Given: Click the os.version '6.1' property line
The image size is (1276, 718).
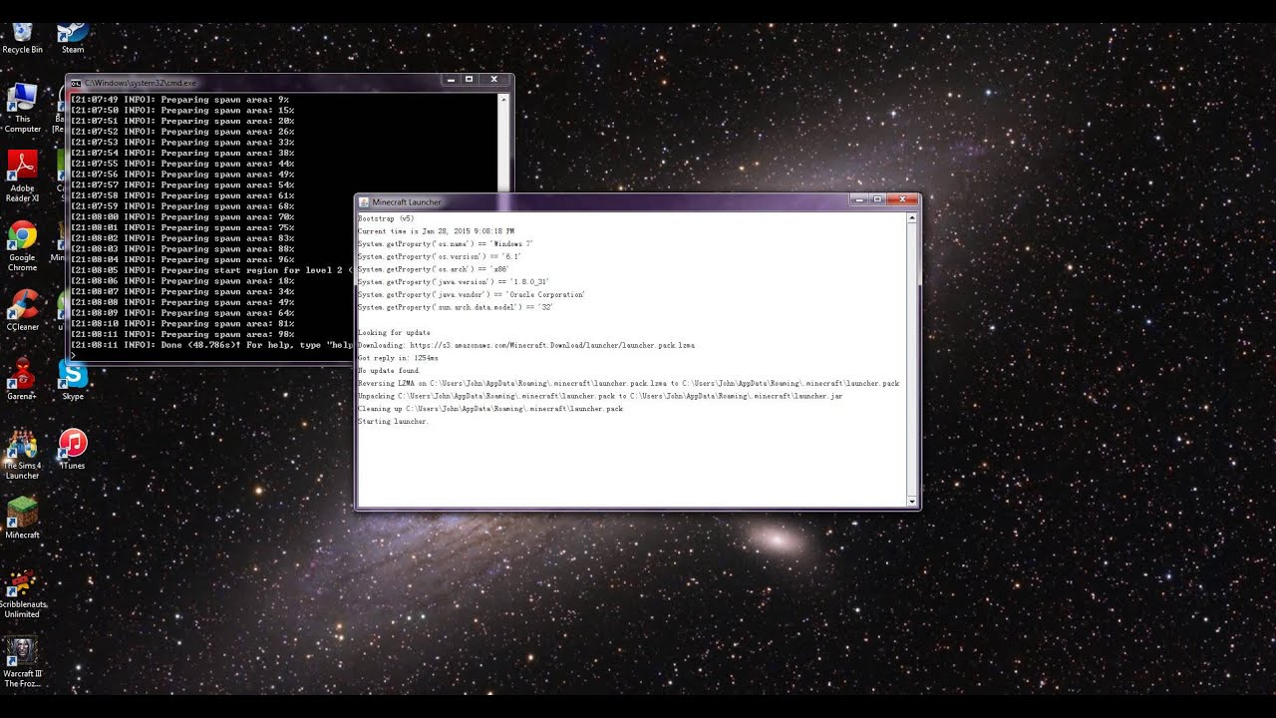Looking at the screenshot, I should (440, 257).
